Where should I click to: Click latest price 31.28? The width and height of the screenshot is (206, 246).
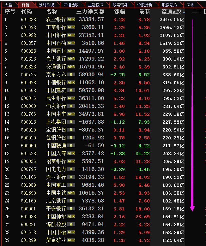(x=143, y=161)
